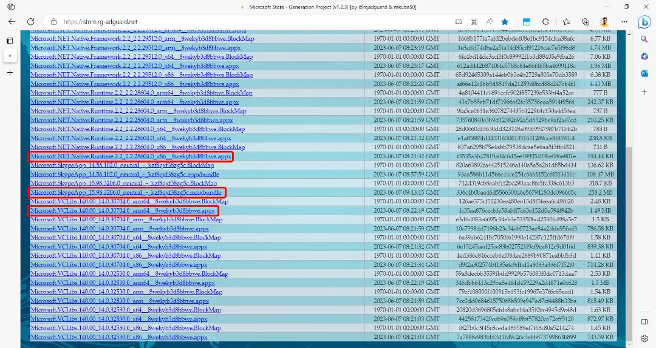Select the date cell 2023-06-07 08:57:59 GMT
This screenshot has width=656, height=348.
[x=406, y=175]
